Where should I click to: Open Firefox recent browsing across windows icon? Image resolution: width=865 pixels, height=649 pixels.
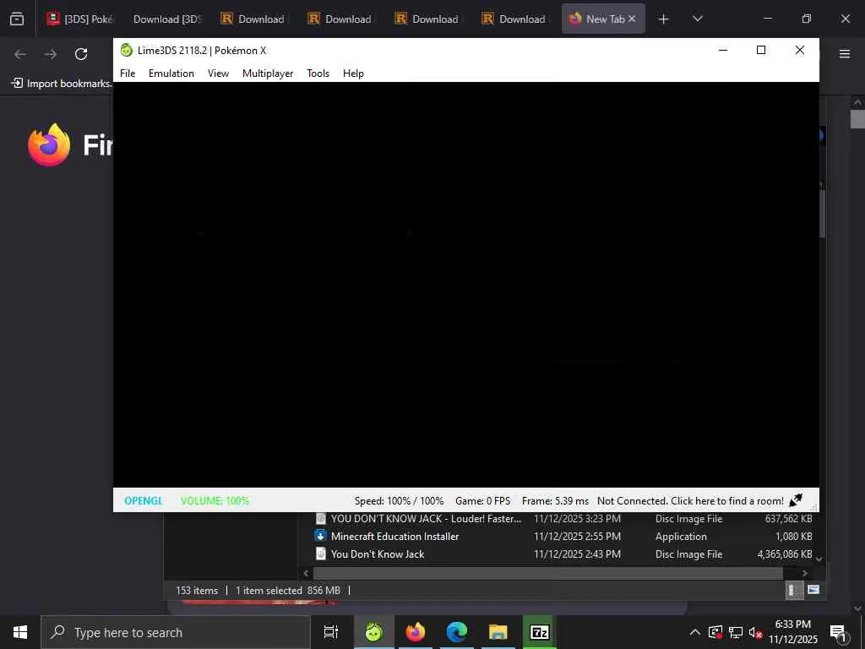[17, 19]
